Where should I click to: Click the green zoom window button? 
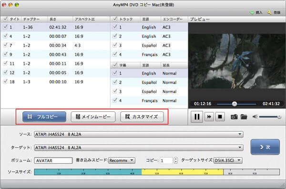17,5
